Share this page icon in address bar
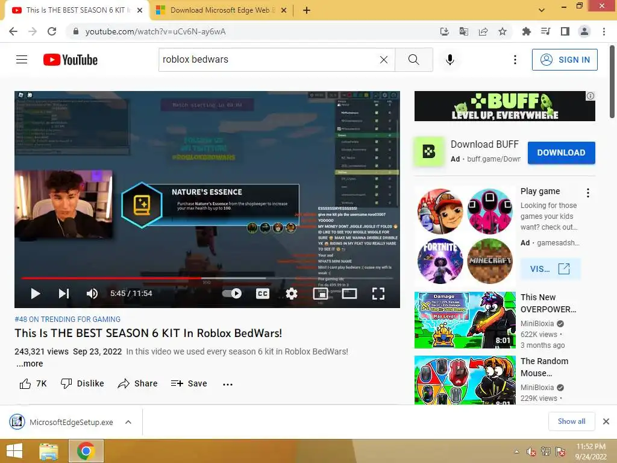 pyautogui.click(x=483, y=31)
